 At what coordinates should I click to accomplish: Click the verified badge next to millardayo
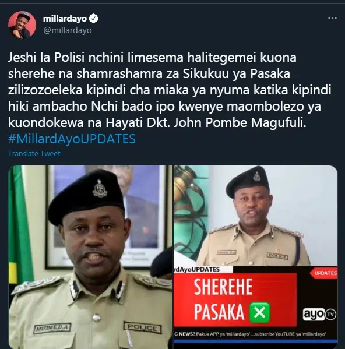tap(93, 19)
